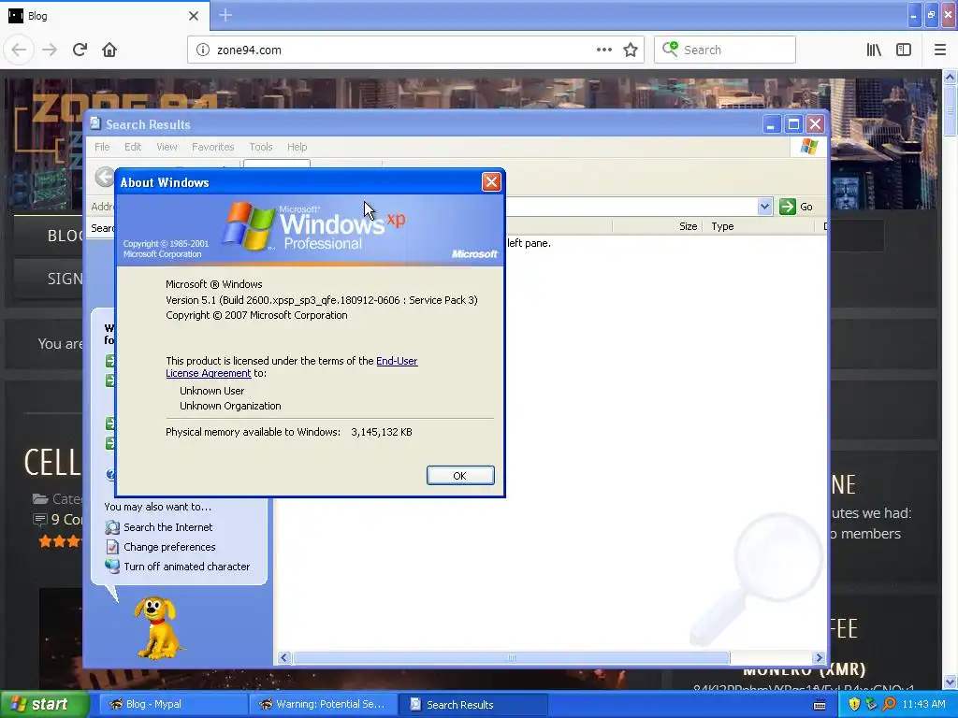Bookmark this page with star icon

coord(631,50)
